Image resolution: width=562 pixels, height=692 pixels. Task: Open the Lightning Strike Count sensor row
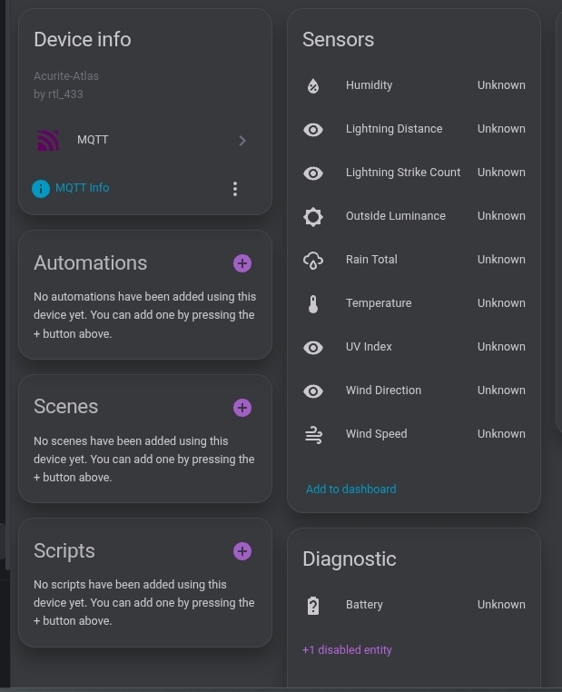pos(403,173)
